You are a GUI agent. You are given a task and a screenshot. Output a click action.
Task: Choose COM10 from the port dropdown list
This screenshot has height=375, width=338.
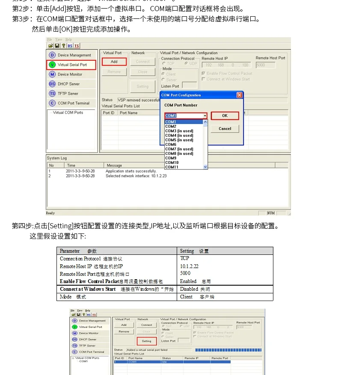click(184, 162)
